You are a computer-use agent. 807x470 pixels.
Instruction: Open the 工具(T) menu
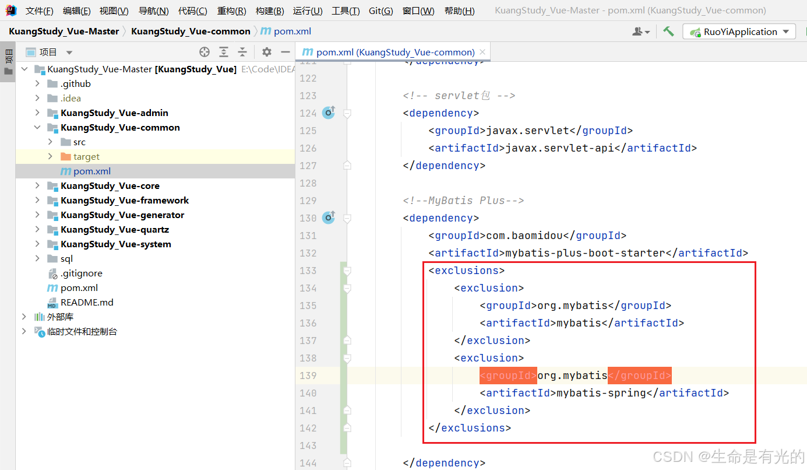click(346, 11)
